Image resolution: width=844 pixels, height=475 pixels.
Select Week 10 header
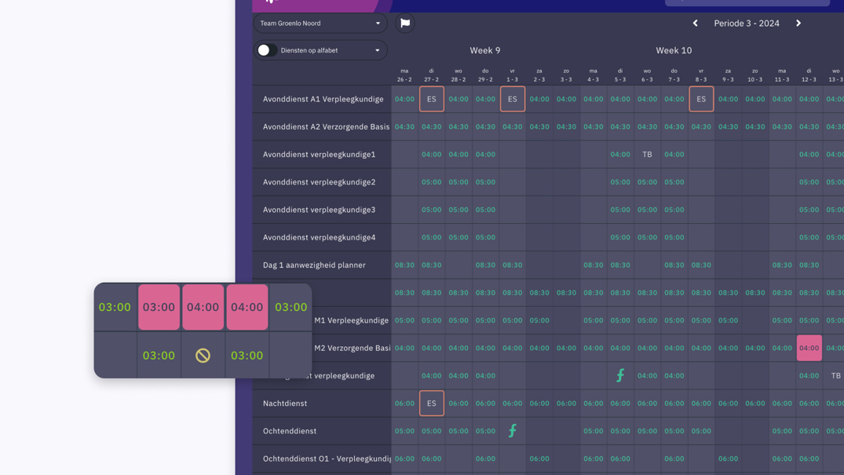[674, 50]
